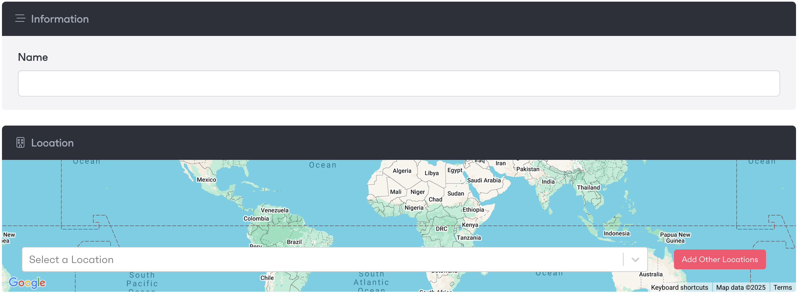Open the Select a Location dropdown

[x=335, y=259]
